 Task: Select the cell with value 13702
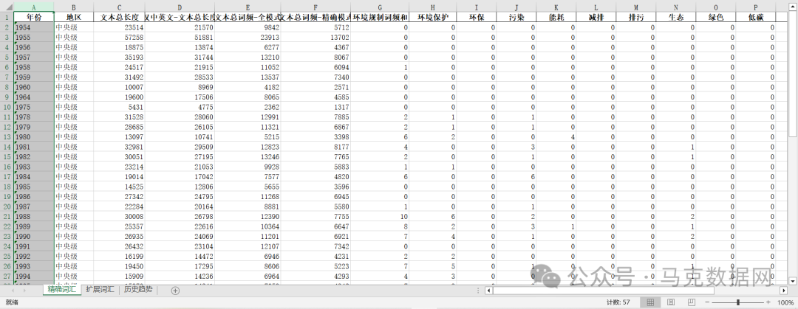tap(316, 37)
